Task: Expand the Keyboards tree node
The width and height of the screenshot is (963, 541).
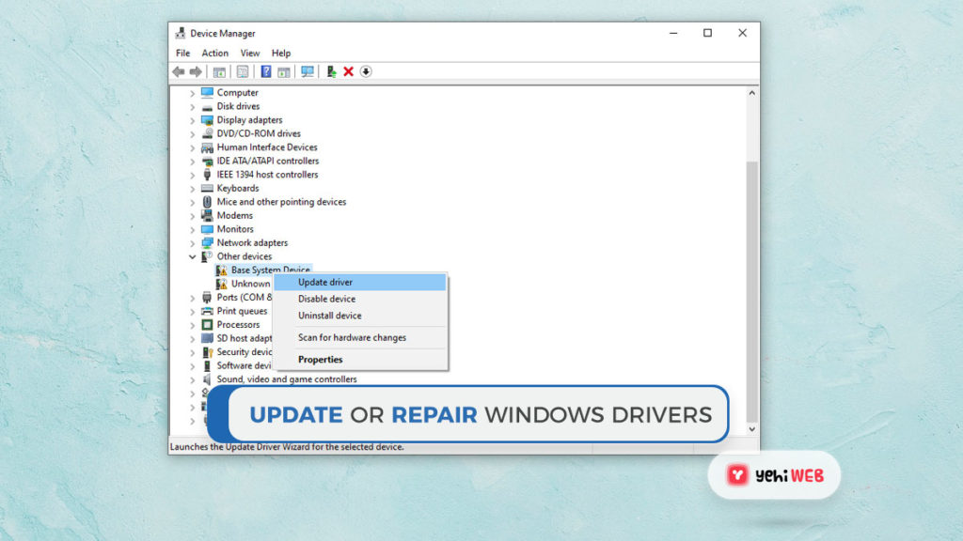Action: pos(193,188)
